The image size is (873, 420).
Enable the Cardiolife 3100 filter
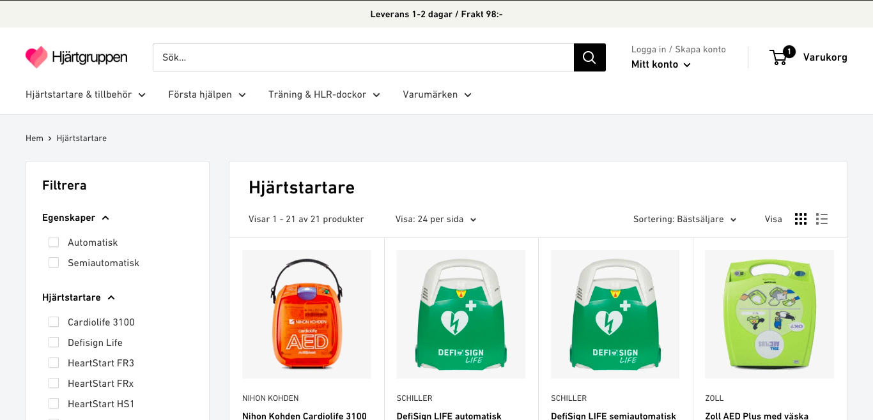[54, 322]
